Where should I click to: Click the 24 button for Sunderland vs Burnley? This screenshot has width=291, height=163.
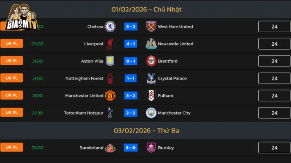pos(274,148)
